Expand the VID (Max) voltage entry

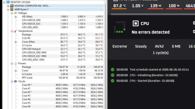(x=16, y=17)
